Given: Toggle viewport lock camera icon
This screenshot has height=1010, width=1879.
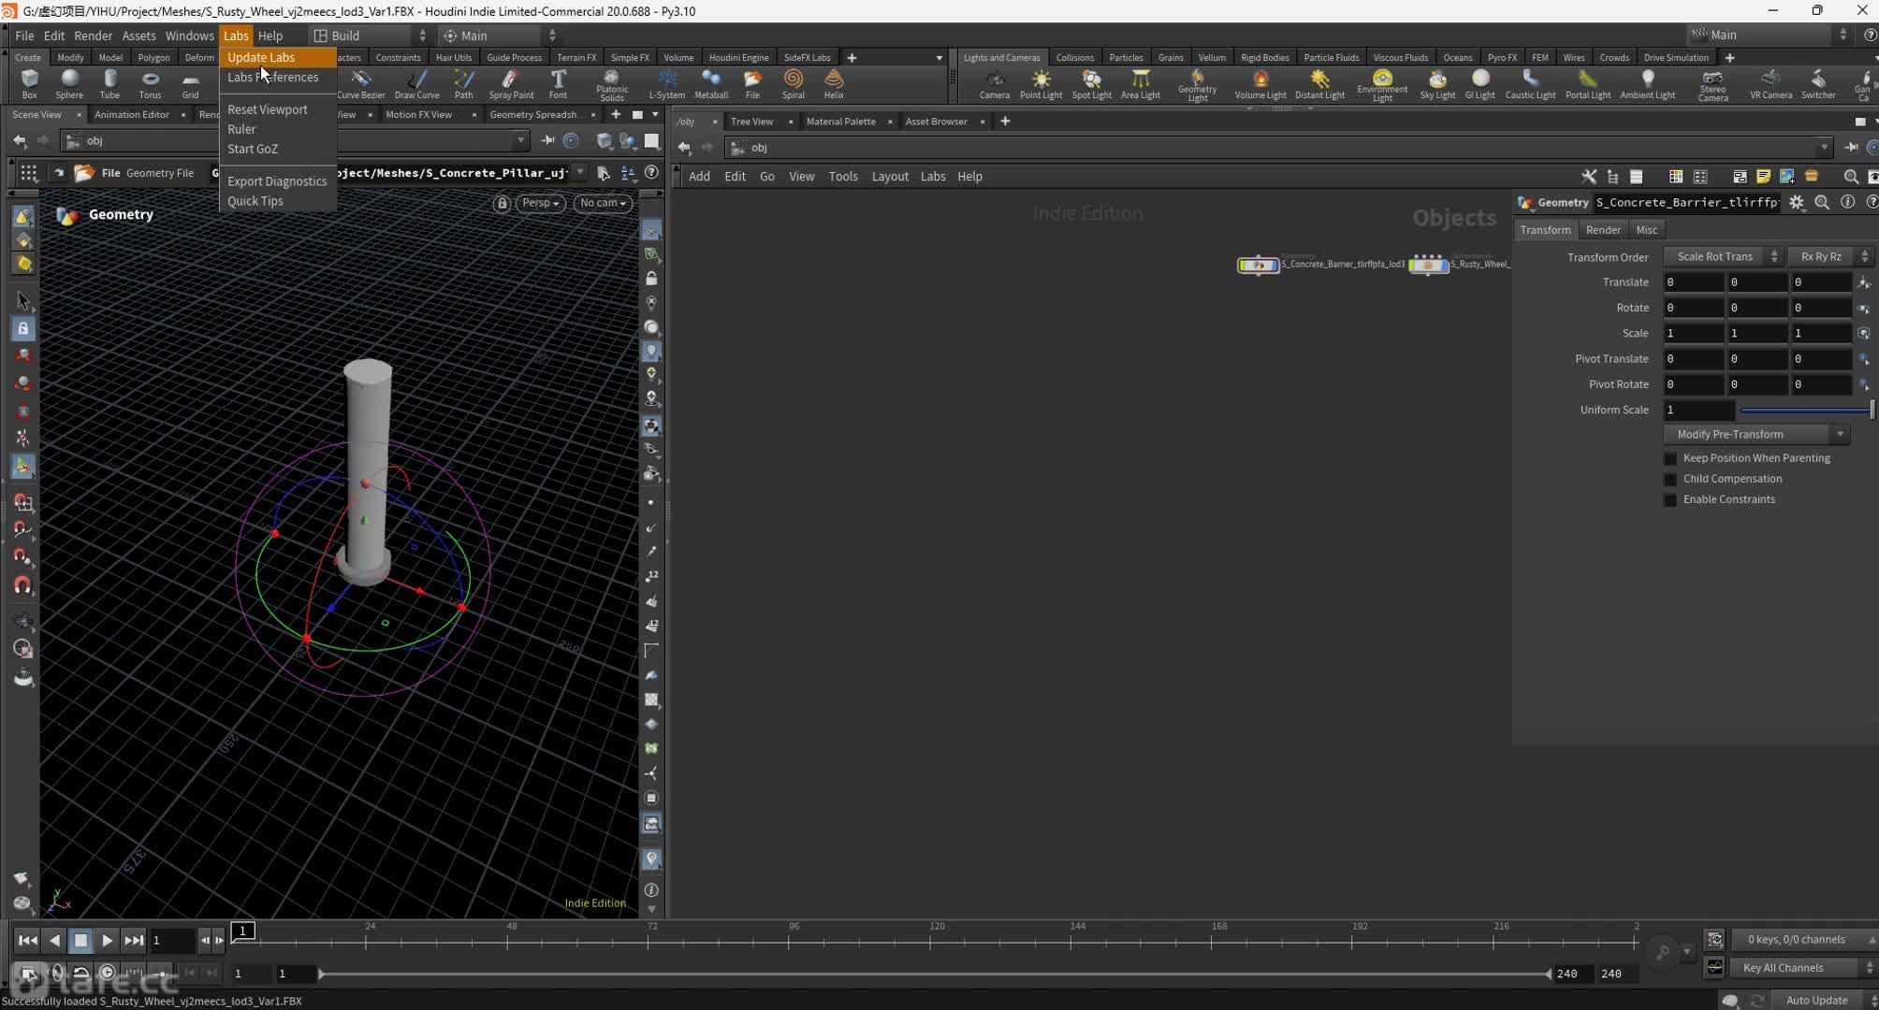Looking at the screenshot, I should tap(502, 203).
